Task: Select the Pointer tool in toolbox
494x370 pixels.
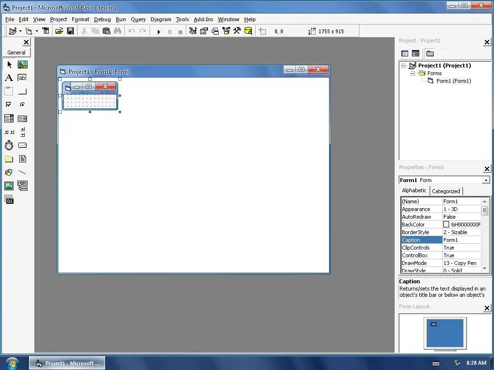Action: pyautogui.click(x=9, y=65)
